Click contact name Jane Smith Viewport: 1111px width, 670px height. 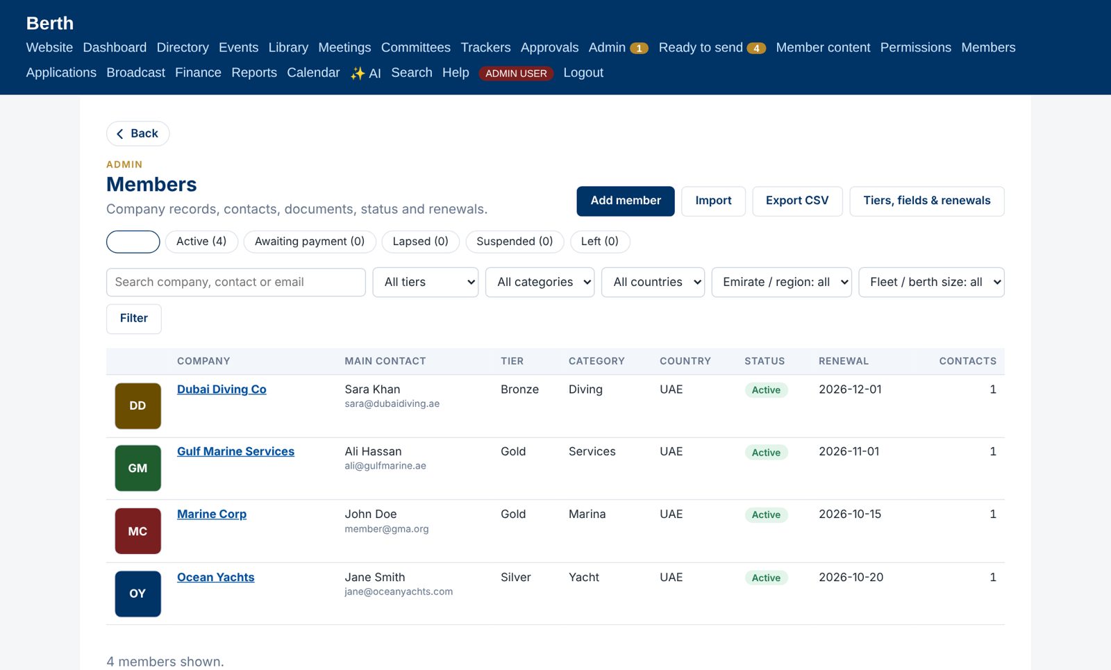[x=375, y=577]
